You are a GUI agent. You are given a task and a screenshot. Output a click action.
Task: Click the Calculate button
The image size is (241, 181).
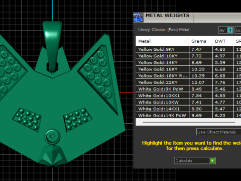[195, 160]
